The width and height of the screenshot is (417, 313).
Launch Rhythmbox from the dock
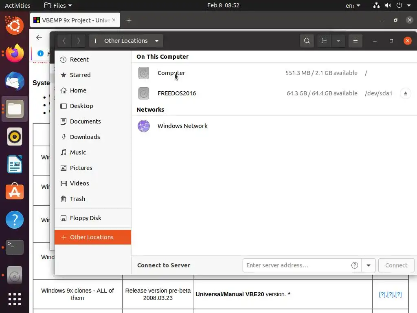[15, 137]
